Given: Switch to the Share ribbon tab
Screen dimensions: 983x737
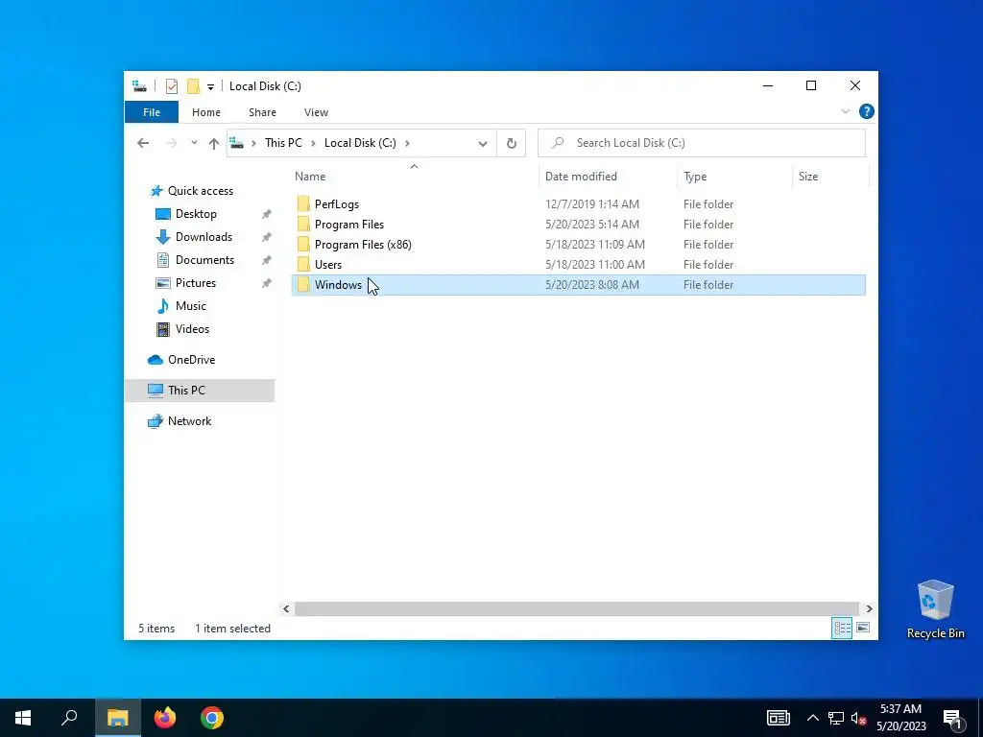Looking at the screenshot, I should tap(262, 112).
